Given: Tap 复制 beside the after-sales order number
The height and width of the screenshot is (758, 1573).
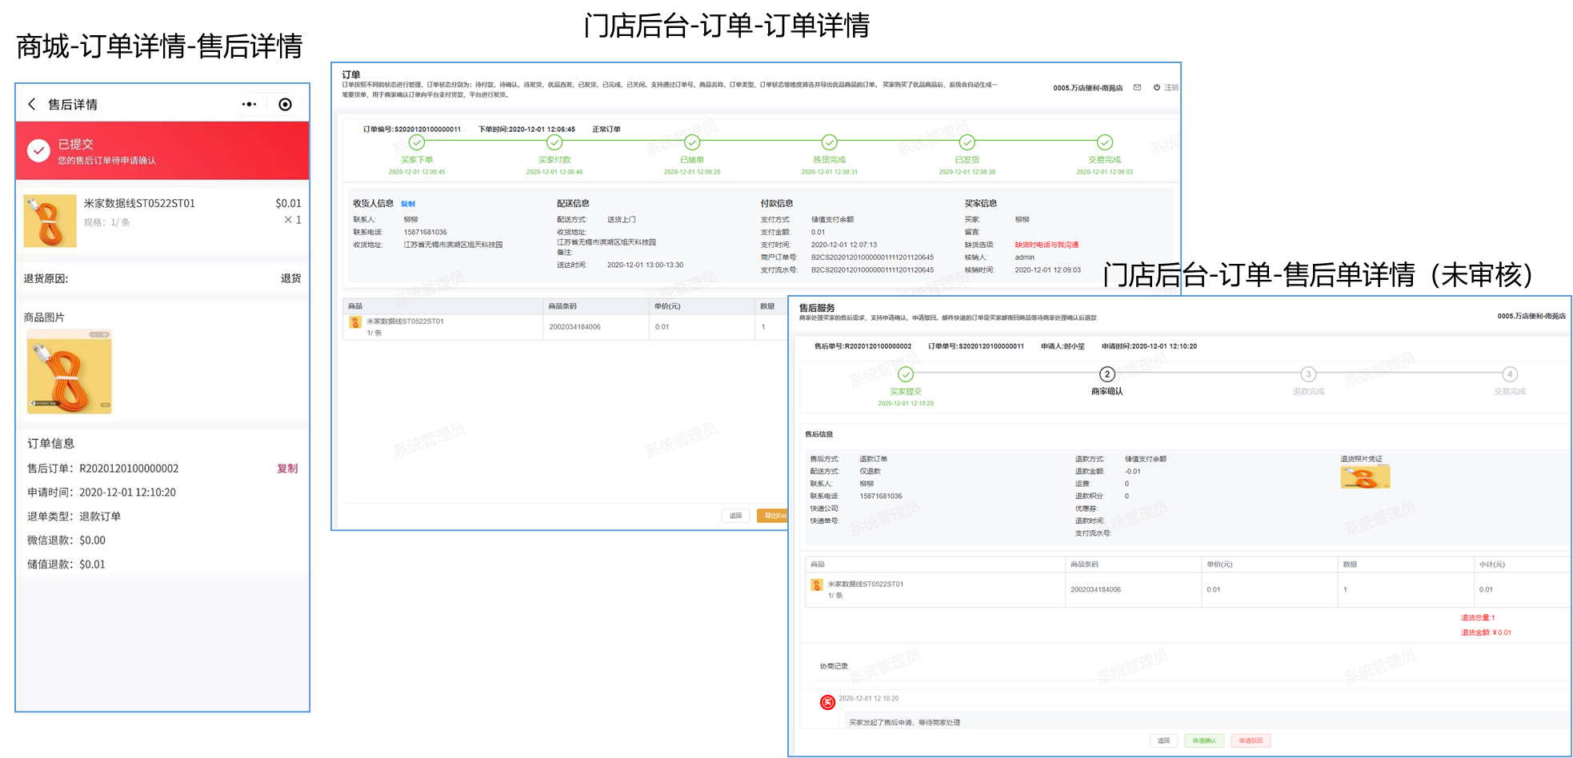Looking at the screenshot, I should 287,469.
